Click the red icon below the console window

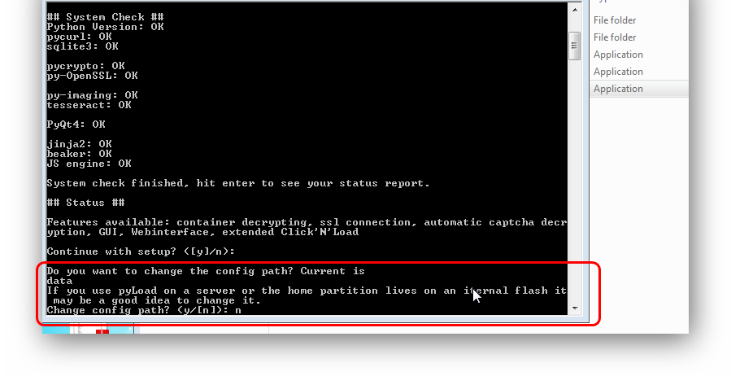pyautogui.click(x=102, y=331)
